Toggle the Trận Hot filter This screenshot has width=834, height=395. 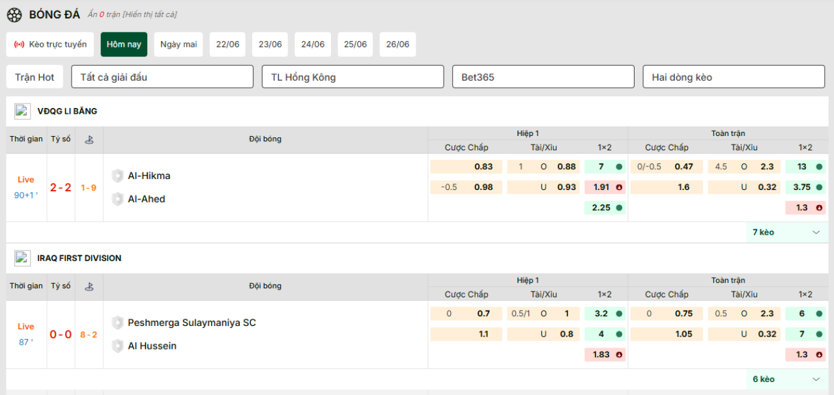point(35,77)
